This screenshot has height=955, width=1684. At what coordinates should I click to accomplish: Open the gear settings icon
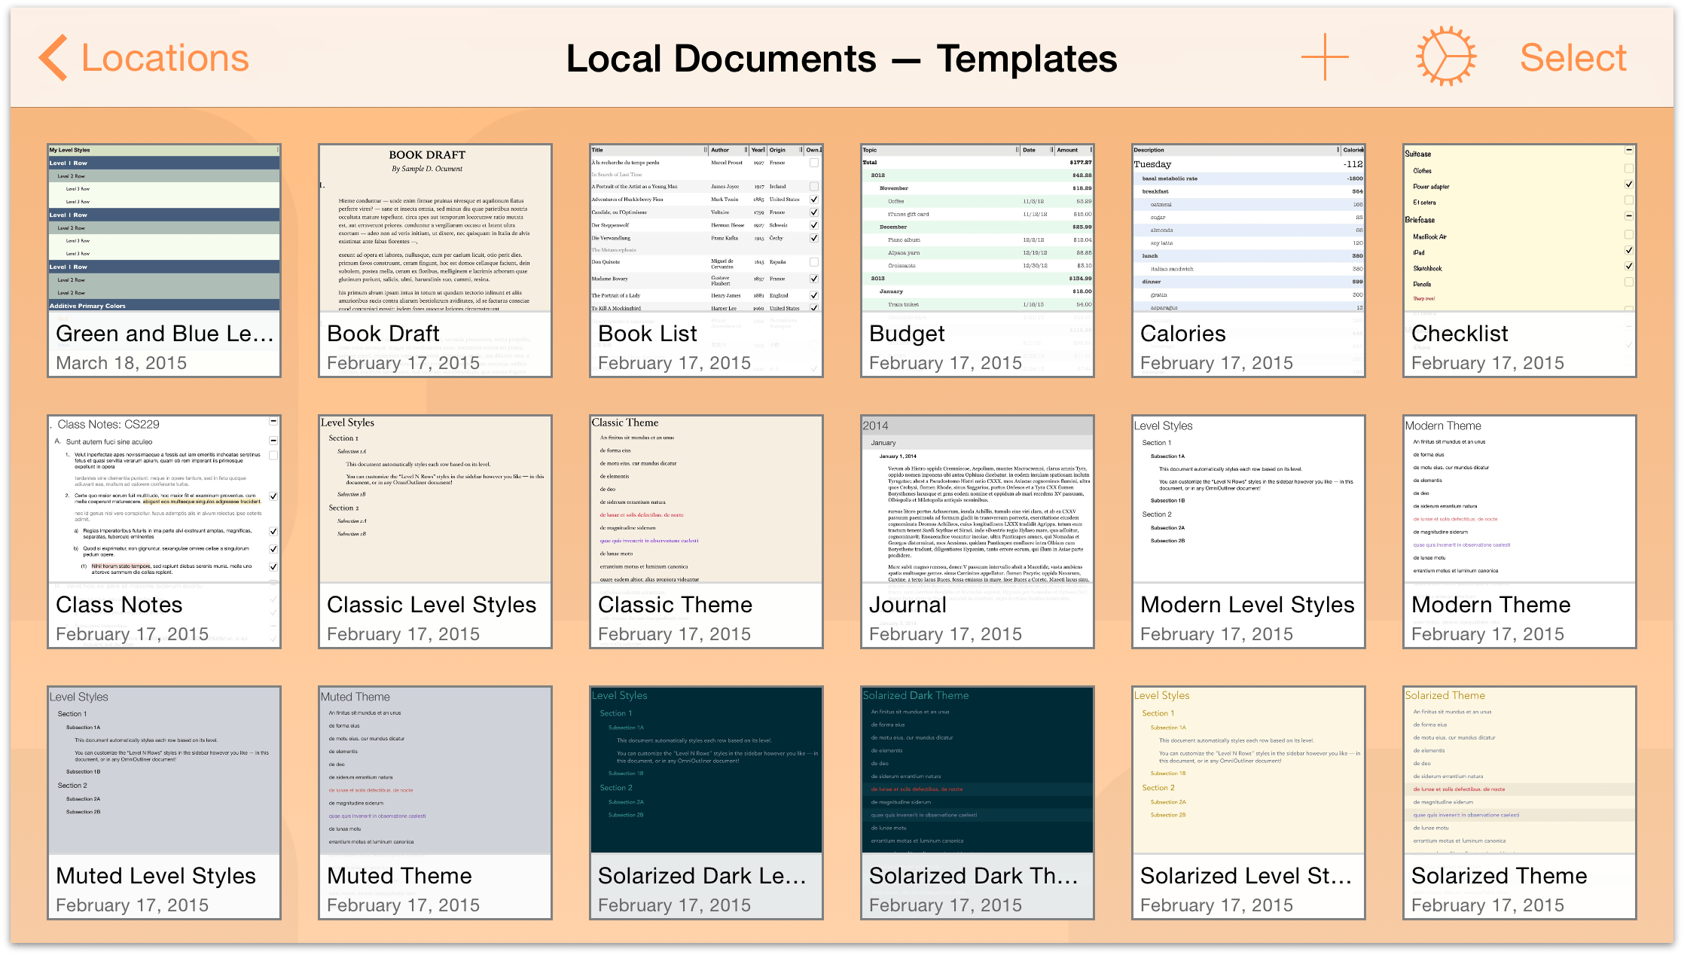pos(1445,57)
